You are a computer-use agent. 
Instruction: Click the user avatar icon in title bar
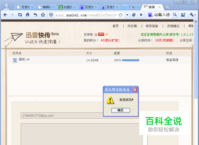6,7
